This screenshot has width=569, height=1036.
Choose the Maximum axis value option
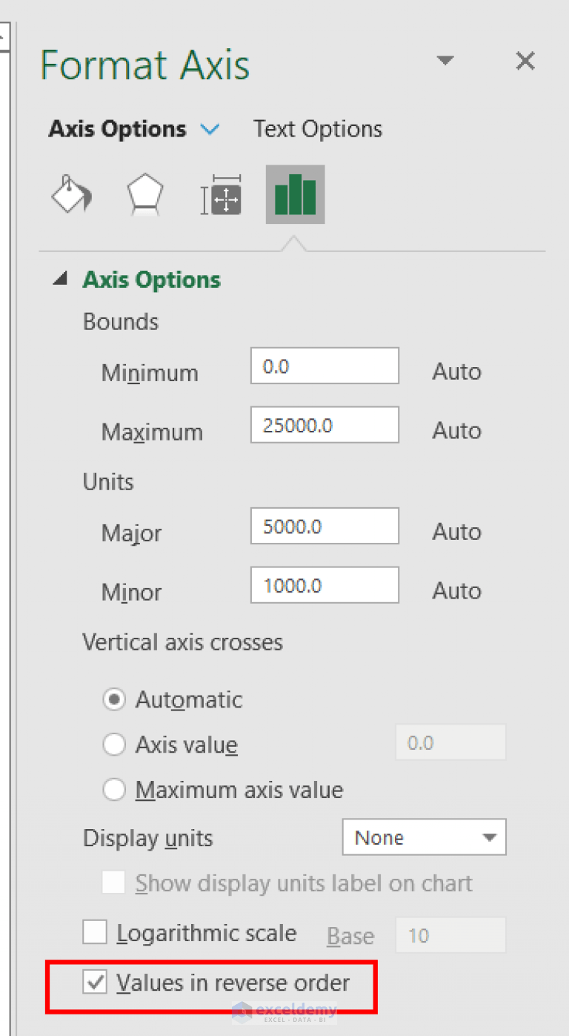pyautogui.click(x=114, y=790)
